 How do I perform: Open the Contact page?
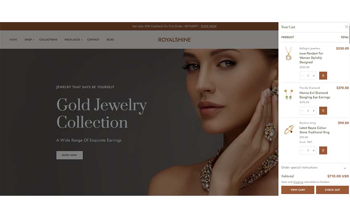pyautogui.click(x=93, y=40)
